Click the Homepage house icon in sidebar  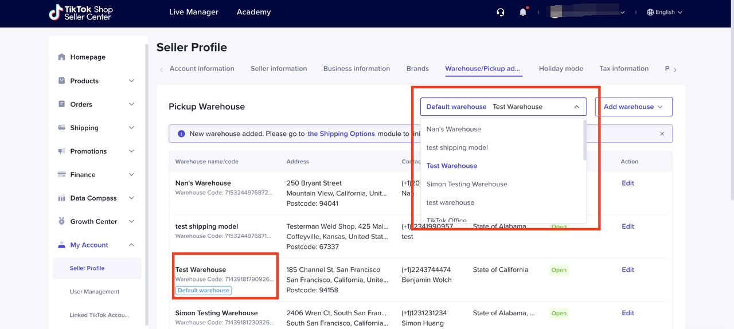point(62,57)
